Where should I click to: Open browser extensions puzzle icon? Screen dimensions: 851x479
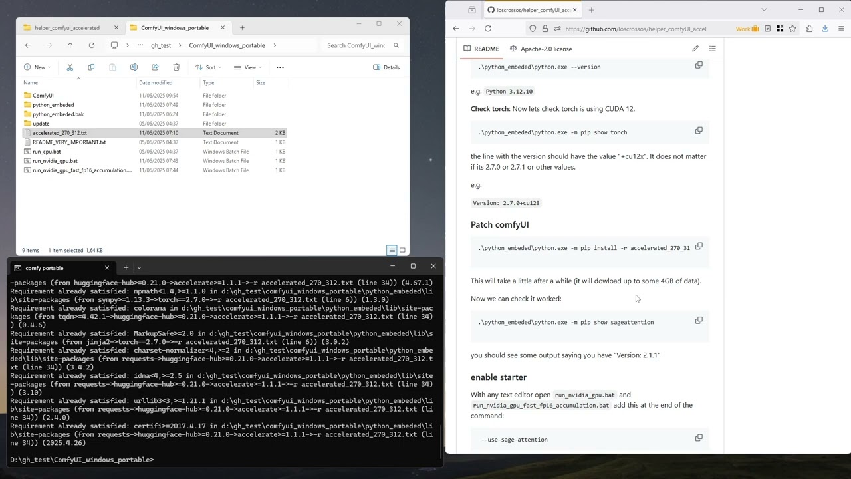[x=809, y=29]
